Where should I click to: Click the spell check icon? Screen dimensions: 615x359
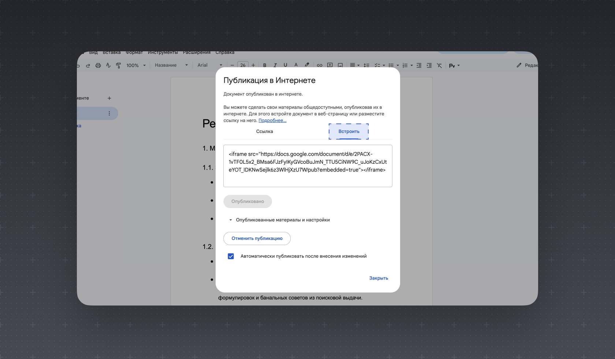coord(108,65)
